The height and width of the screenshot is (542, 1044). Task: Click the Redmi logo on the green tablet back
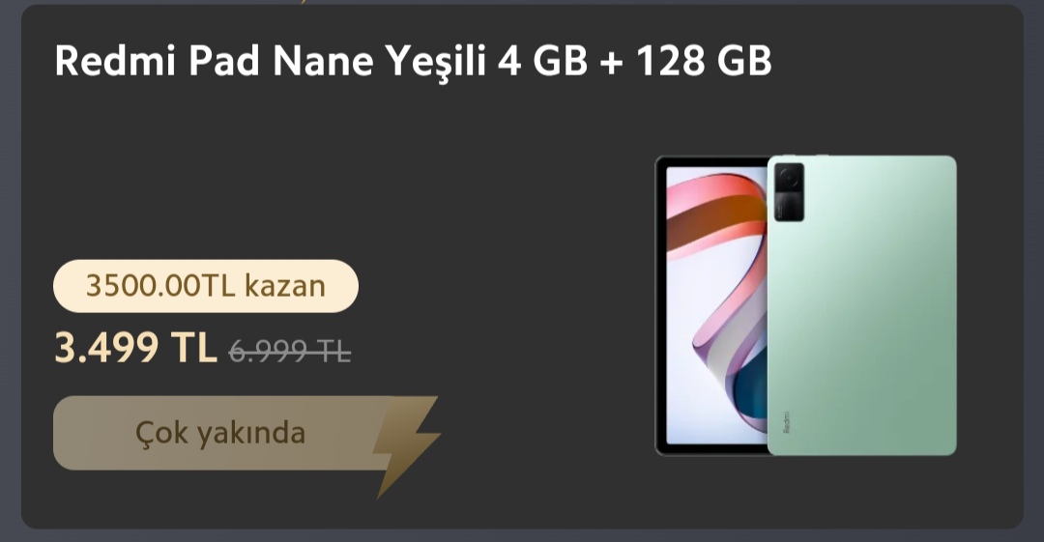(x=785, y=422)
